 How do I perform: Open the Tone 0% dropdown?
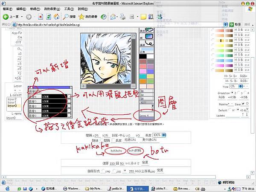[x=236, y=86]
